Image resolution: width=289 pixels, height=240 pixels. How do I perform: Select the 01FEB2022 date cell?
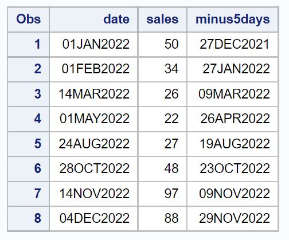point(93,69)
